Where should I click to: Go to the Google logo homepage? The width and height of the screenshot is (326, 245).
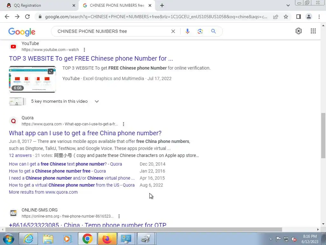[x=22, y=32]
